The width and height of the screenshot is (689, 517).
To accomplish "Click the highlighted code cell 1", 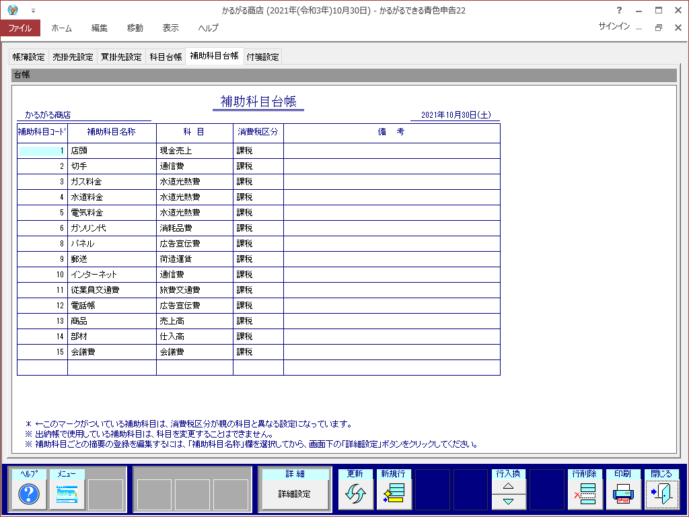I will tap(42, 151).
